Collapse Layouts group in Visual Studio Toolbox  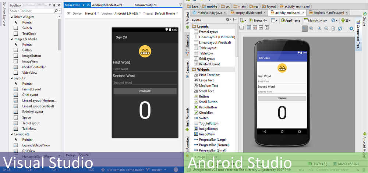tap(12, 78)
